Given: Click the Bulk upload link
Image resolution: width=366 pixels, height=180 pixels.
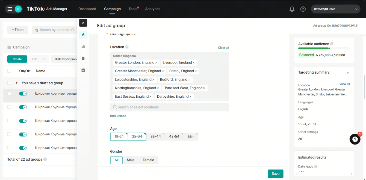Looking at the screenshot, I should point(118,116).
